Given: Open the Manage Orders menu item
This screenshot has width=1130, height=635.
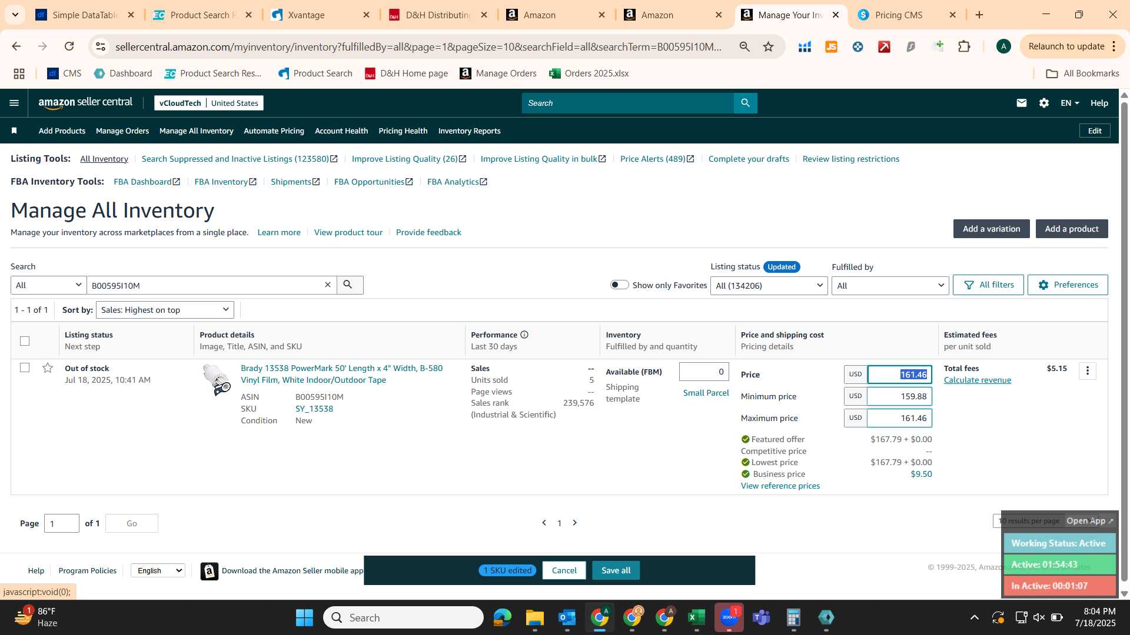Looking at the screenshot, I should pos(122,131).
